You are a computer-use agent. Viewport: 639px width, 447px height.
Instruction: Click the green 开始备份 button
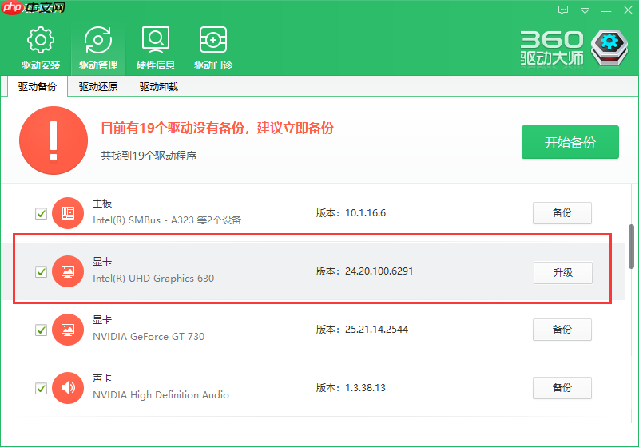pyautogui.click(x=570, y=142)
